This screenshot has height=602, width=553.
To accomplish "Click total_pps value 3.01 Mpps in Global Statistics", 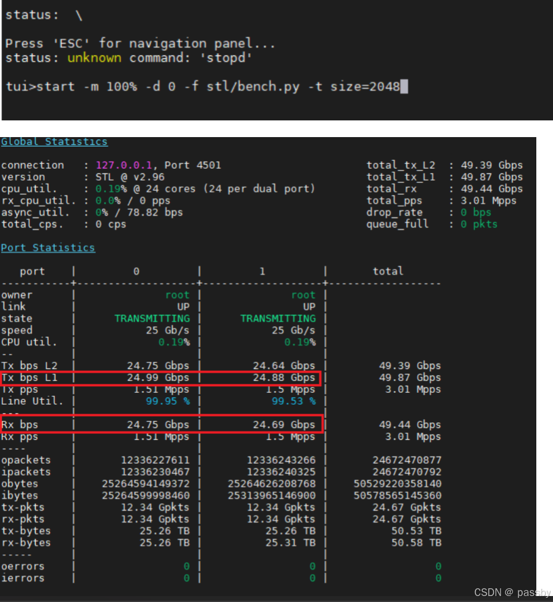I will [x=489, y=201].
